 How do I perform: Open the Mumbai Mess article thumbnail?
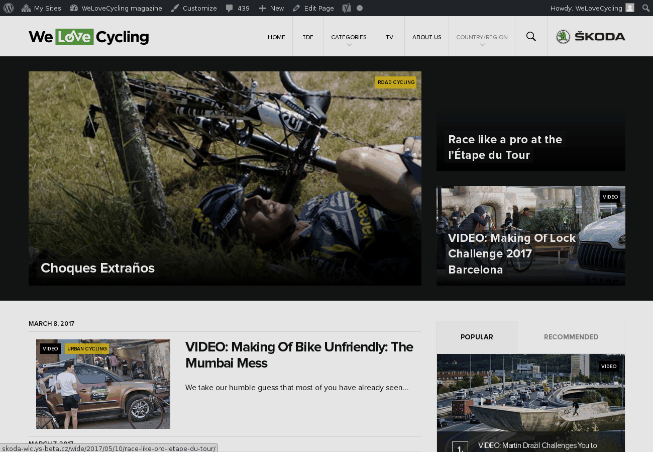(103, 384)
